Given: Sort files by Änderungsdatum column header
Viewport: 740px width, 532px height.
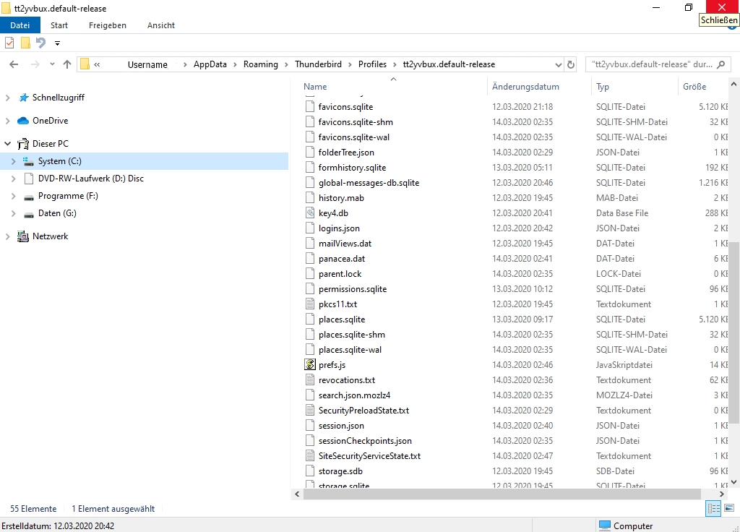Looking at the screenshot, I should click(x=525, y=87).
